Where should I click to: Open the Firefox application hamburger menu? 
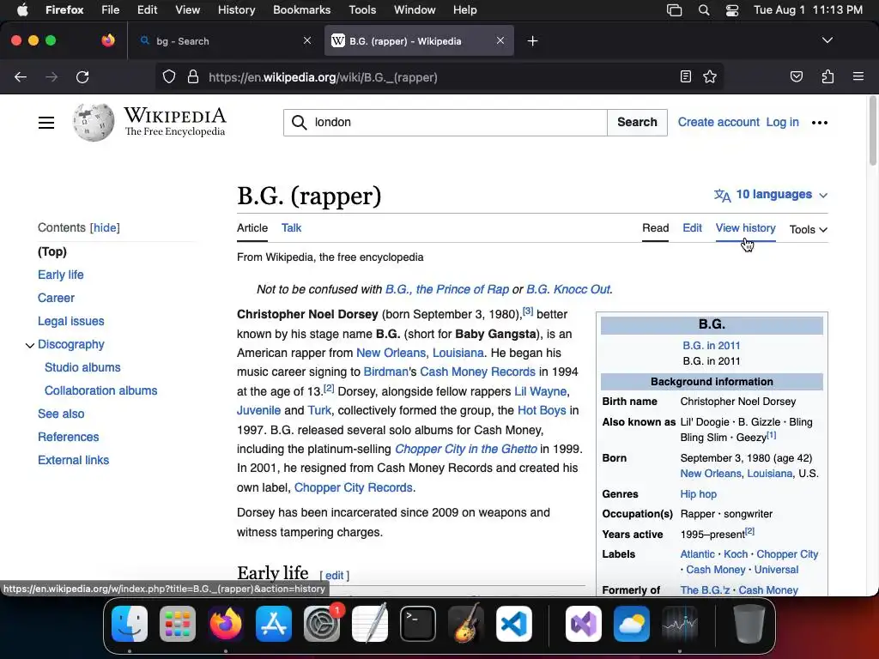click(x=858, y=76)
